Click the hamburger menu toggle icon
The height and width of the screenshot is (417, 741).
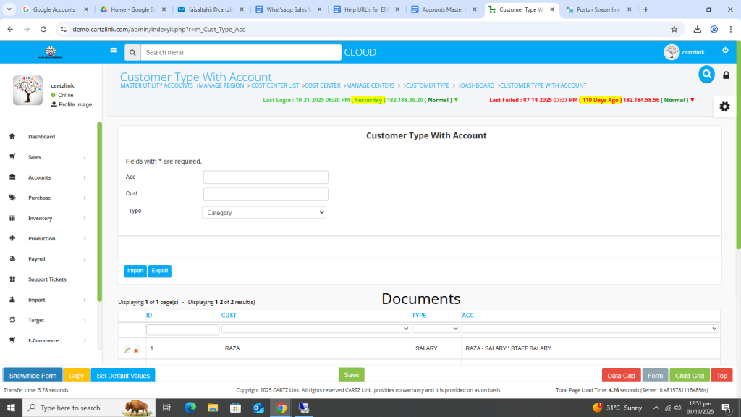(x=113, y=51)
